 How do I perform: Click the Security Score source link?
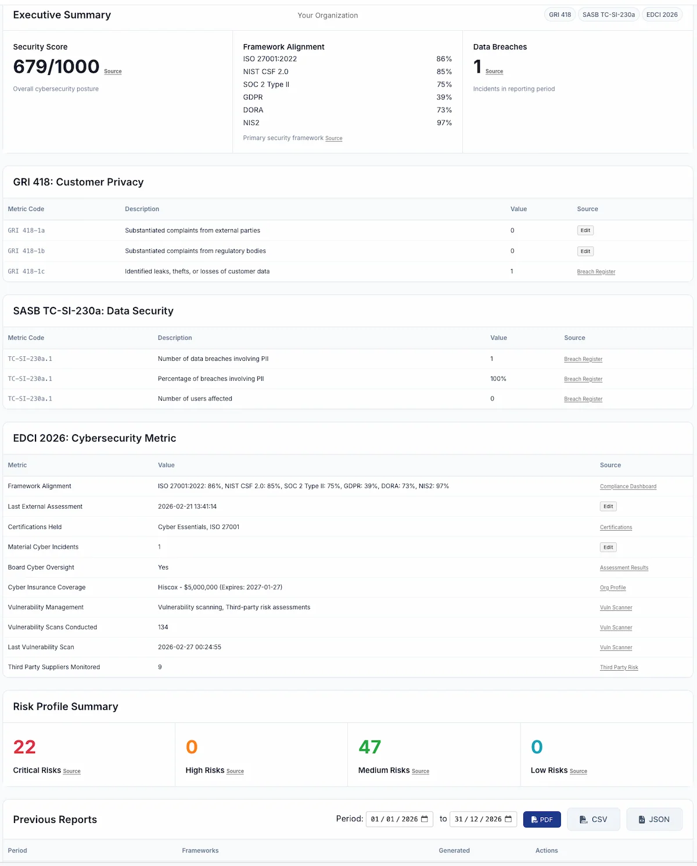click(112, 71)
